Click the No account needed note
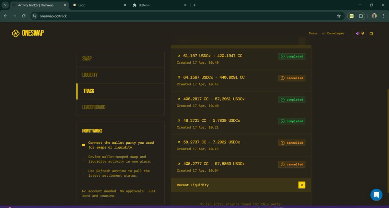The image size is (389, 208). click(119, 193)
